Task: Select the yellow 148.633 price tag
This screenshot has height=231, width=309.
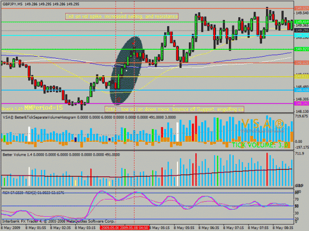Action: click(302, 76)
